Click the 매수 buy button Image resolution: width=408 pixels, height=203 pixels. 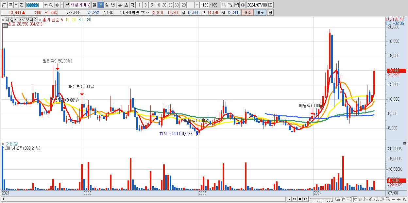coord(247,12)
